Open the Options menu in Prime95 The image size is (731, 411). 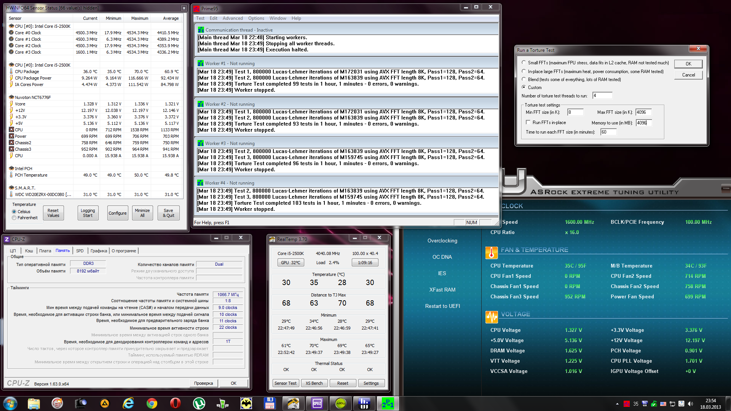coord(256,18)
